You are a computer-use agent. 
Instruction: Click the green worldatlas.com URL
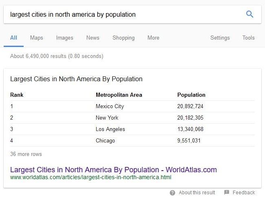[91, 177]
